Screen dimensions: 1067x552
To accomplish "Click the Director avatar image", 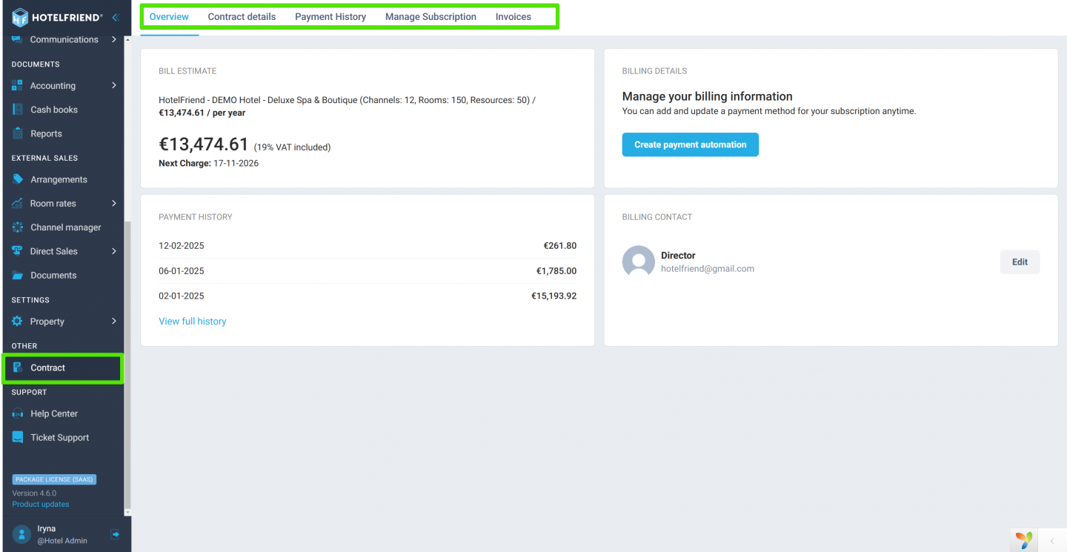I will (638, 262).
